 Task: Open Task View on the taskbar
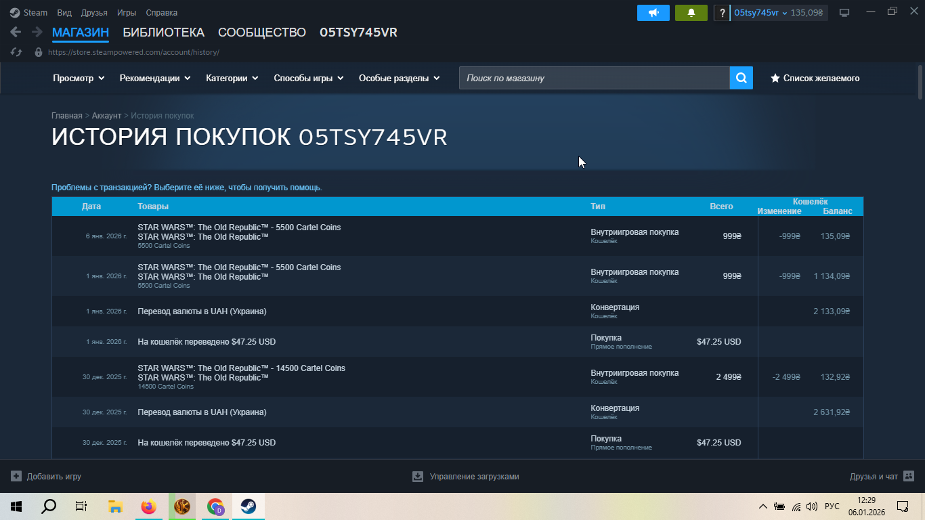coord(81,506)
